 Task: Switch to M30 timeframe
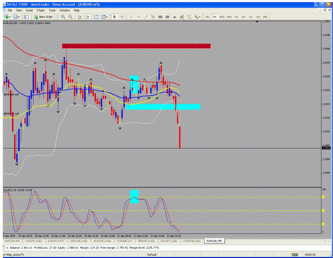[x=229, y=17]
